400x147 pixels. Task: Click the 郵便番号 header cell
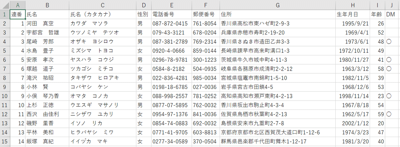click(205, 15)
